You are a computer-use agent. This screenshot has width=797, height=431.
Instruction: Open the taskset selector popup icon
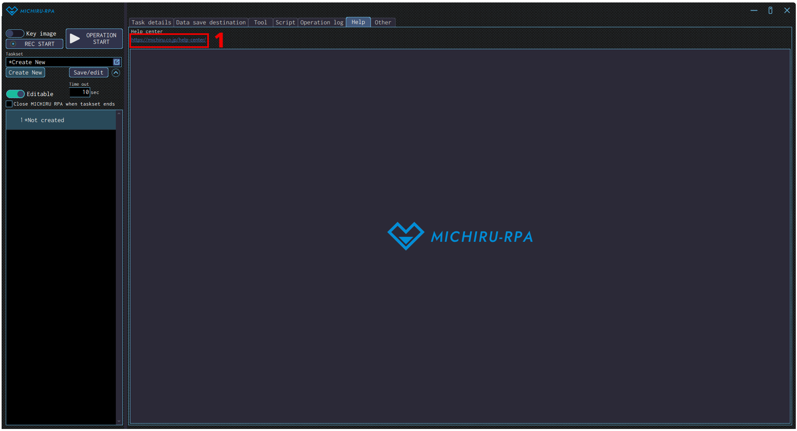116,62
